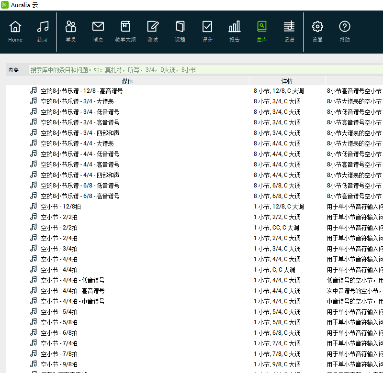The width and height of the screenshot is (383, 373).
Task: Open the 学员 (students) section
Action: (71, 32)
